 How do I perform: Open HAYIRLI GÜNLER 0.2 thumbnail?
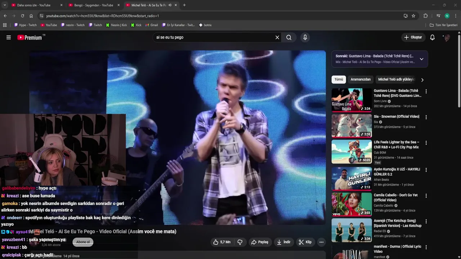coord(352,178)
